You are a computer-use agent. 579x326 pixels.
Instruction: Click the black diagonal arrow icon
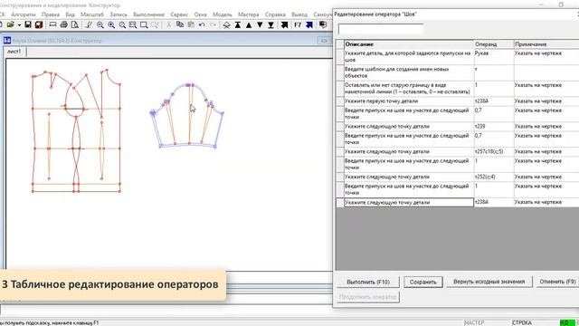pos(284,24)
